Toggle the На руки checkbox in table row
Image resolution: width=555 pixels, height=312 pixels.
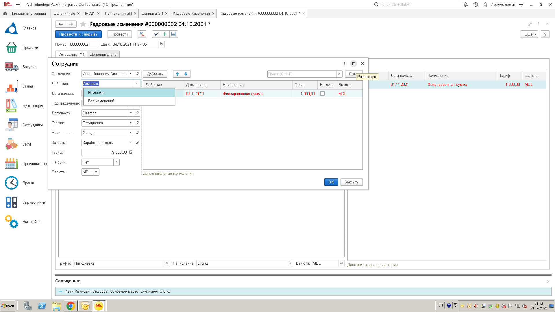323,94
